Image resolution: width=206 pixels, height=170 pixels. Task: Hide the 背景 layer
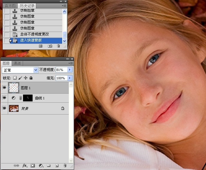(x=4, y=108)
